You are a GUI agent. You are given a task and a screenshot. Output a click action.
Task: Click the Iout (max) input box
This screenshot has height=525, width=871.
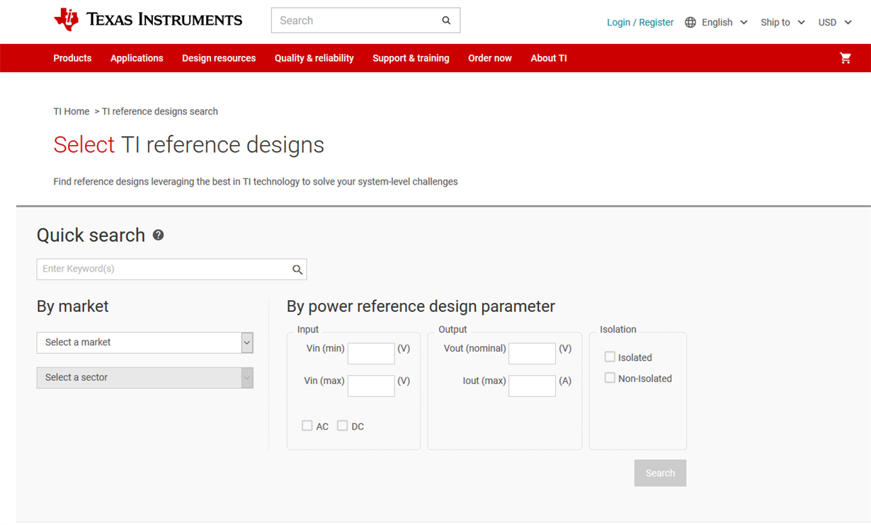coord(532,386)
